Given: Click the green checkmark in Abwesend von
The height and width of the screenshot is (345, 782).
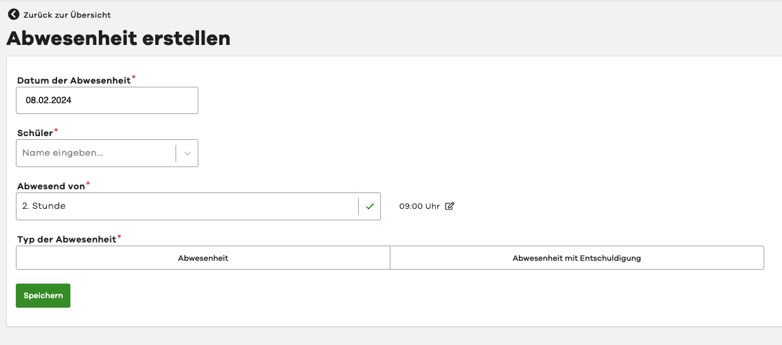Looking at the screenshot, I should point(370,206).
